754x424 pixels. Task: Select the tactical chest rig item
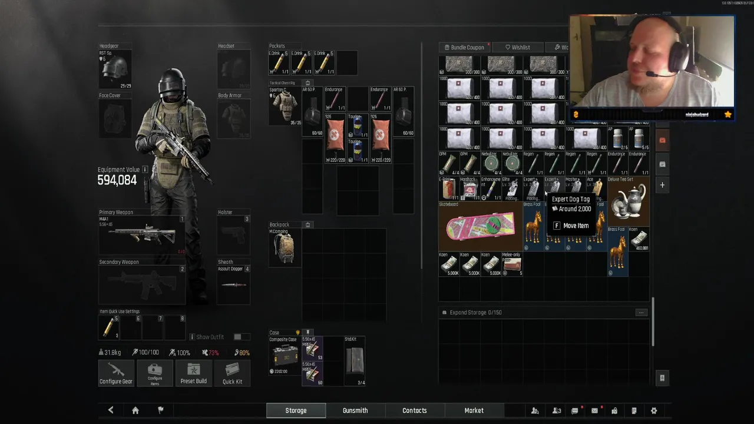[286, 106]
